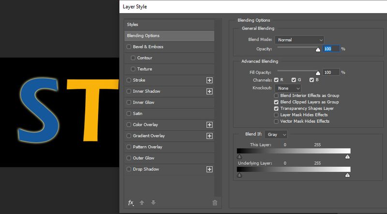This screenshot has width=387, height=214.
Task: Move effect down with the down arrow
Action: click(x=153, y=203)
